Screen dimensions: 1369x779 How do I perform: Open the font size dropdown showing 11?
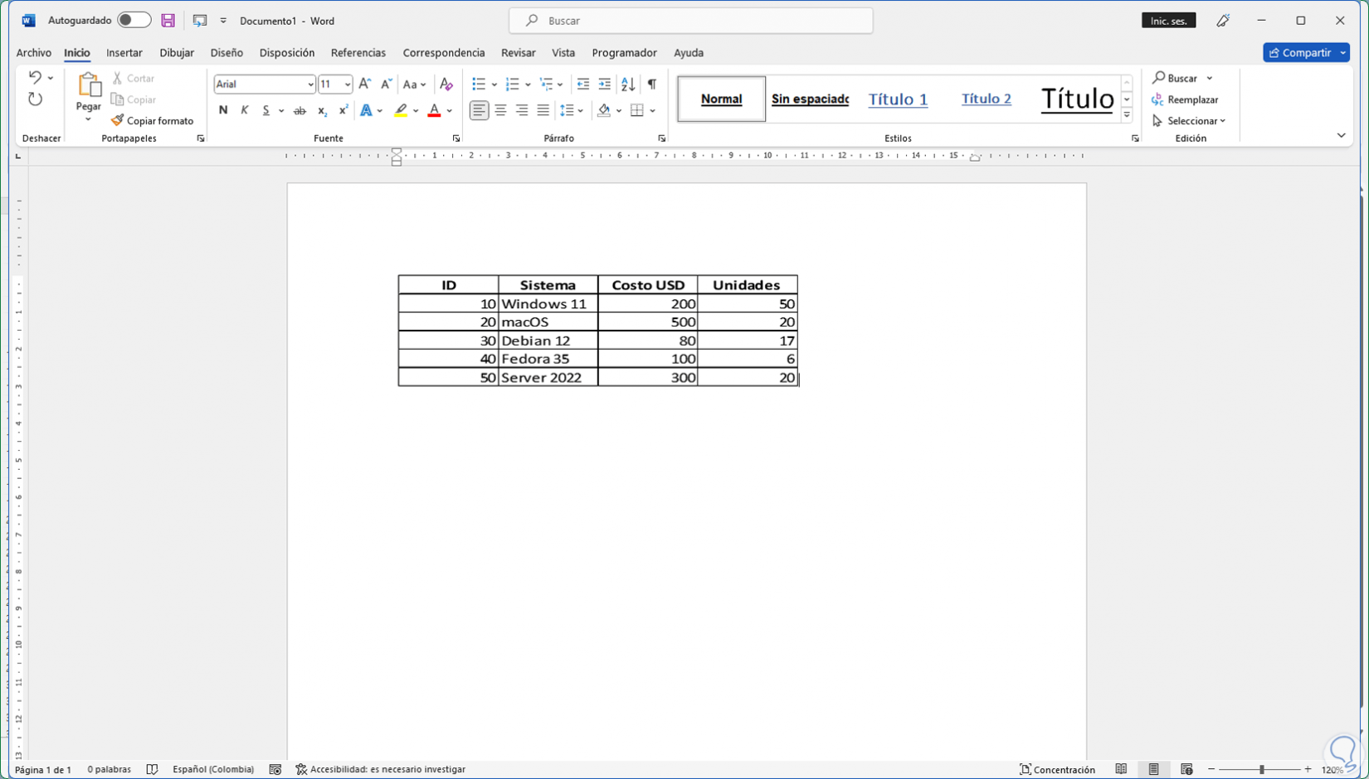point(348,84)
